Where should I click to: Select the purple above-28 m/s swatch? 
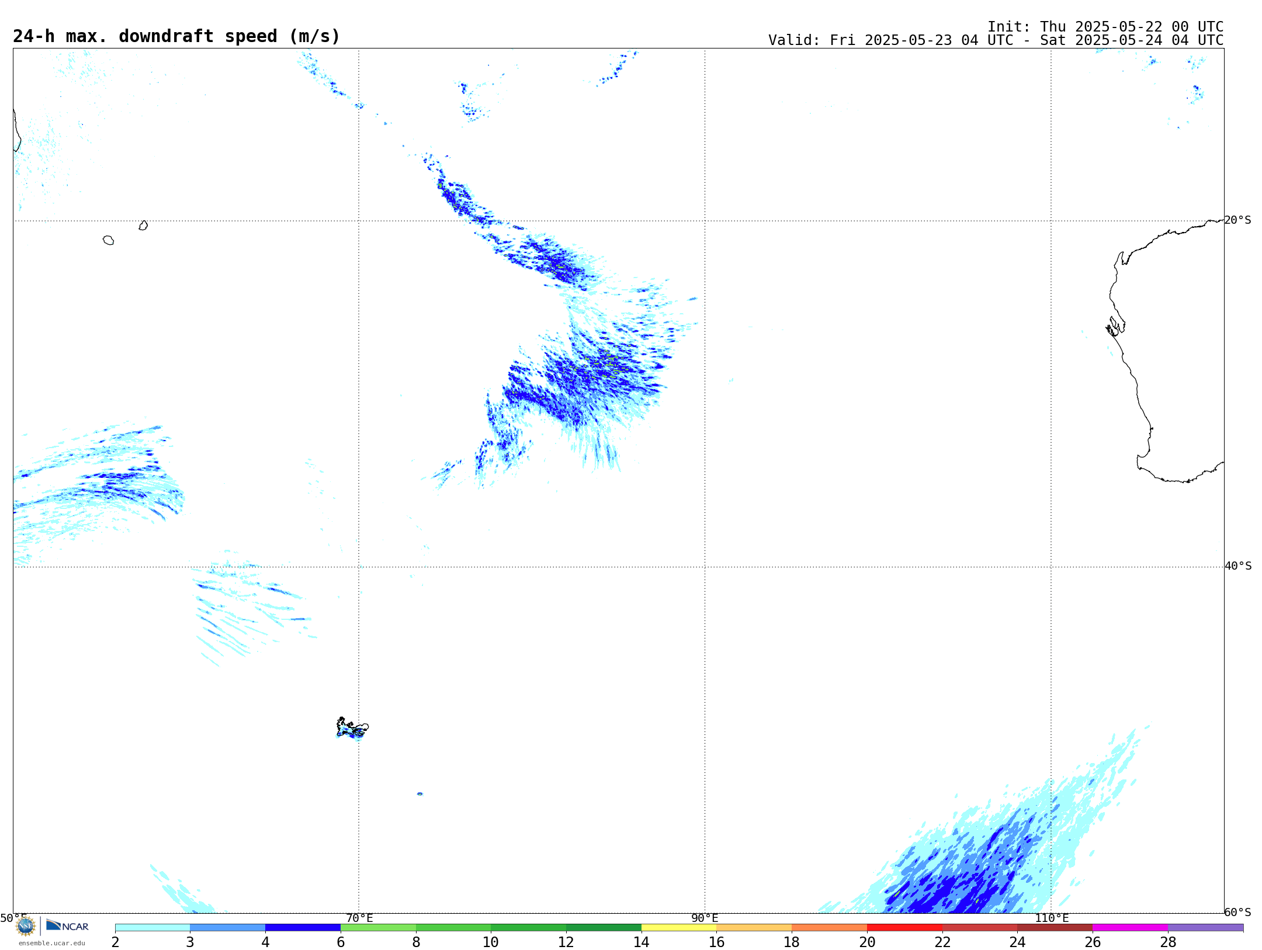[x=1206, y=928]
